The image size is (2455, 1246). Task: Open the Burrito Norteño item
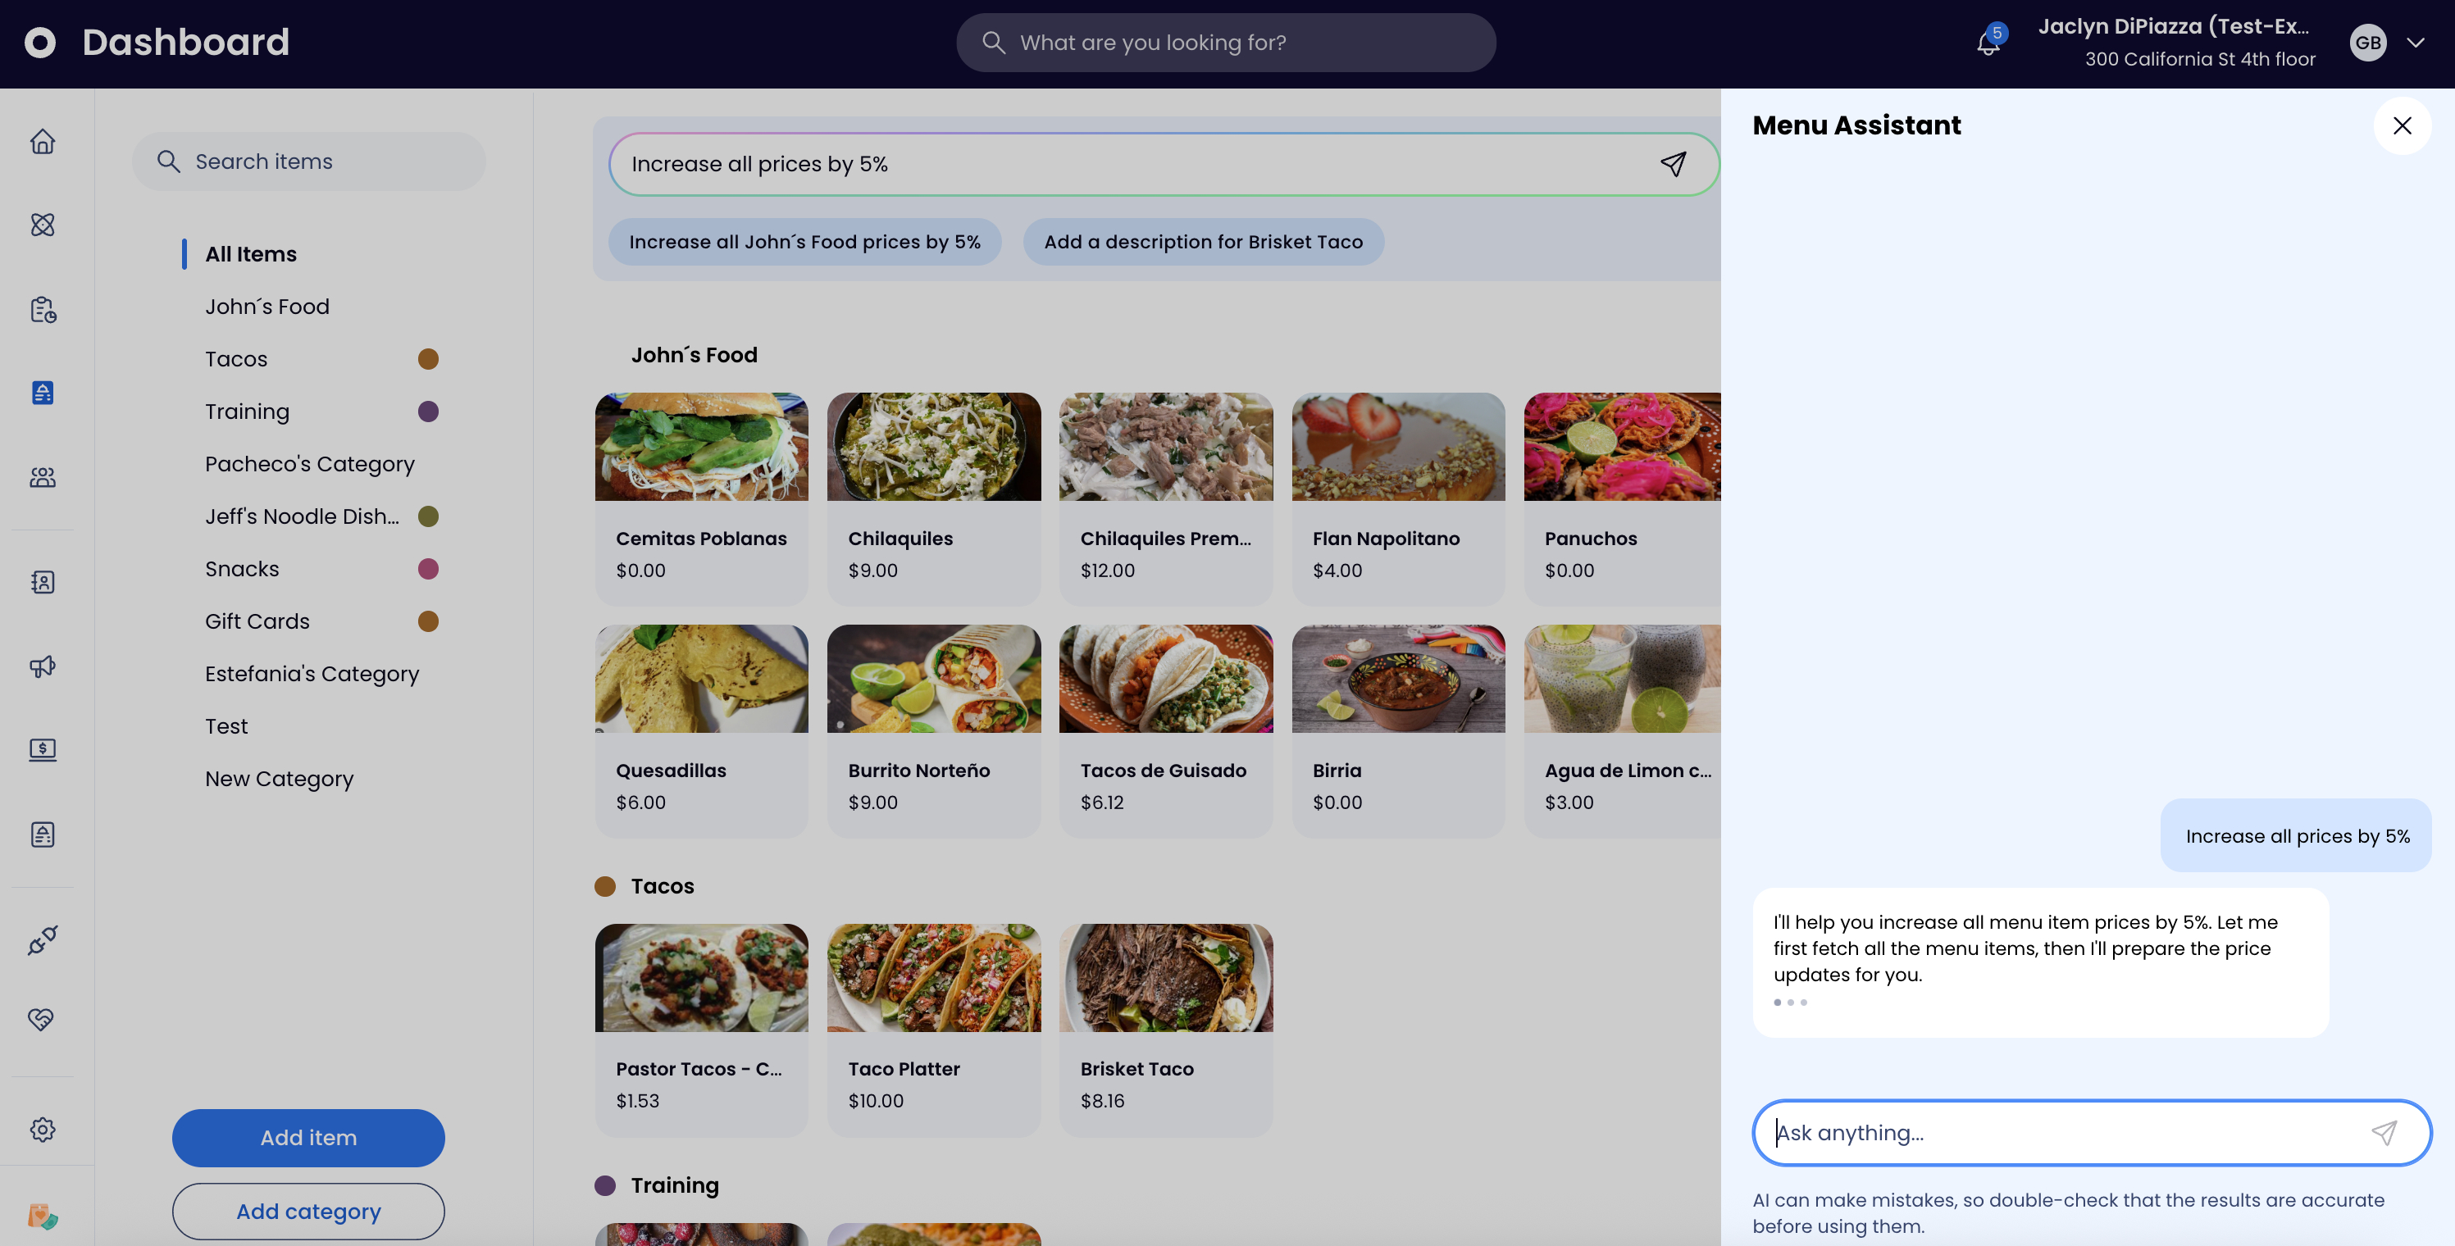934,730
